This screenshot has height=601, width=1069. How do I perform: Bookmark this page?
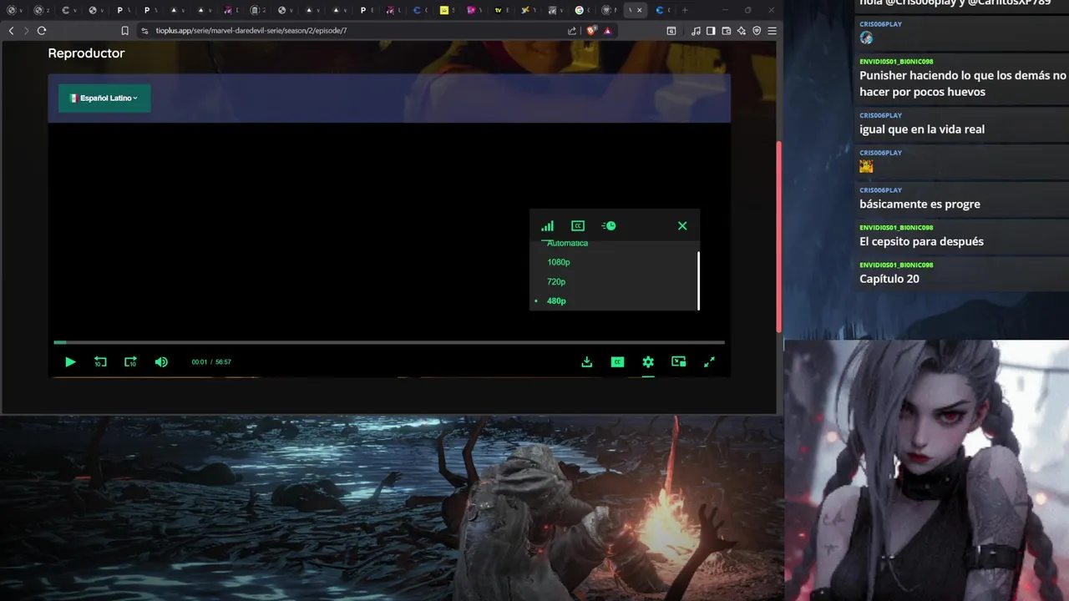(x=124, y=31)
